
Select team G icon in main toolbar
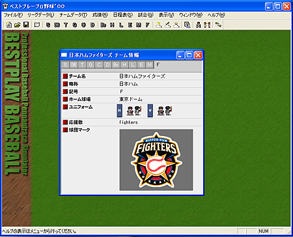coord(75,25)
